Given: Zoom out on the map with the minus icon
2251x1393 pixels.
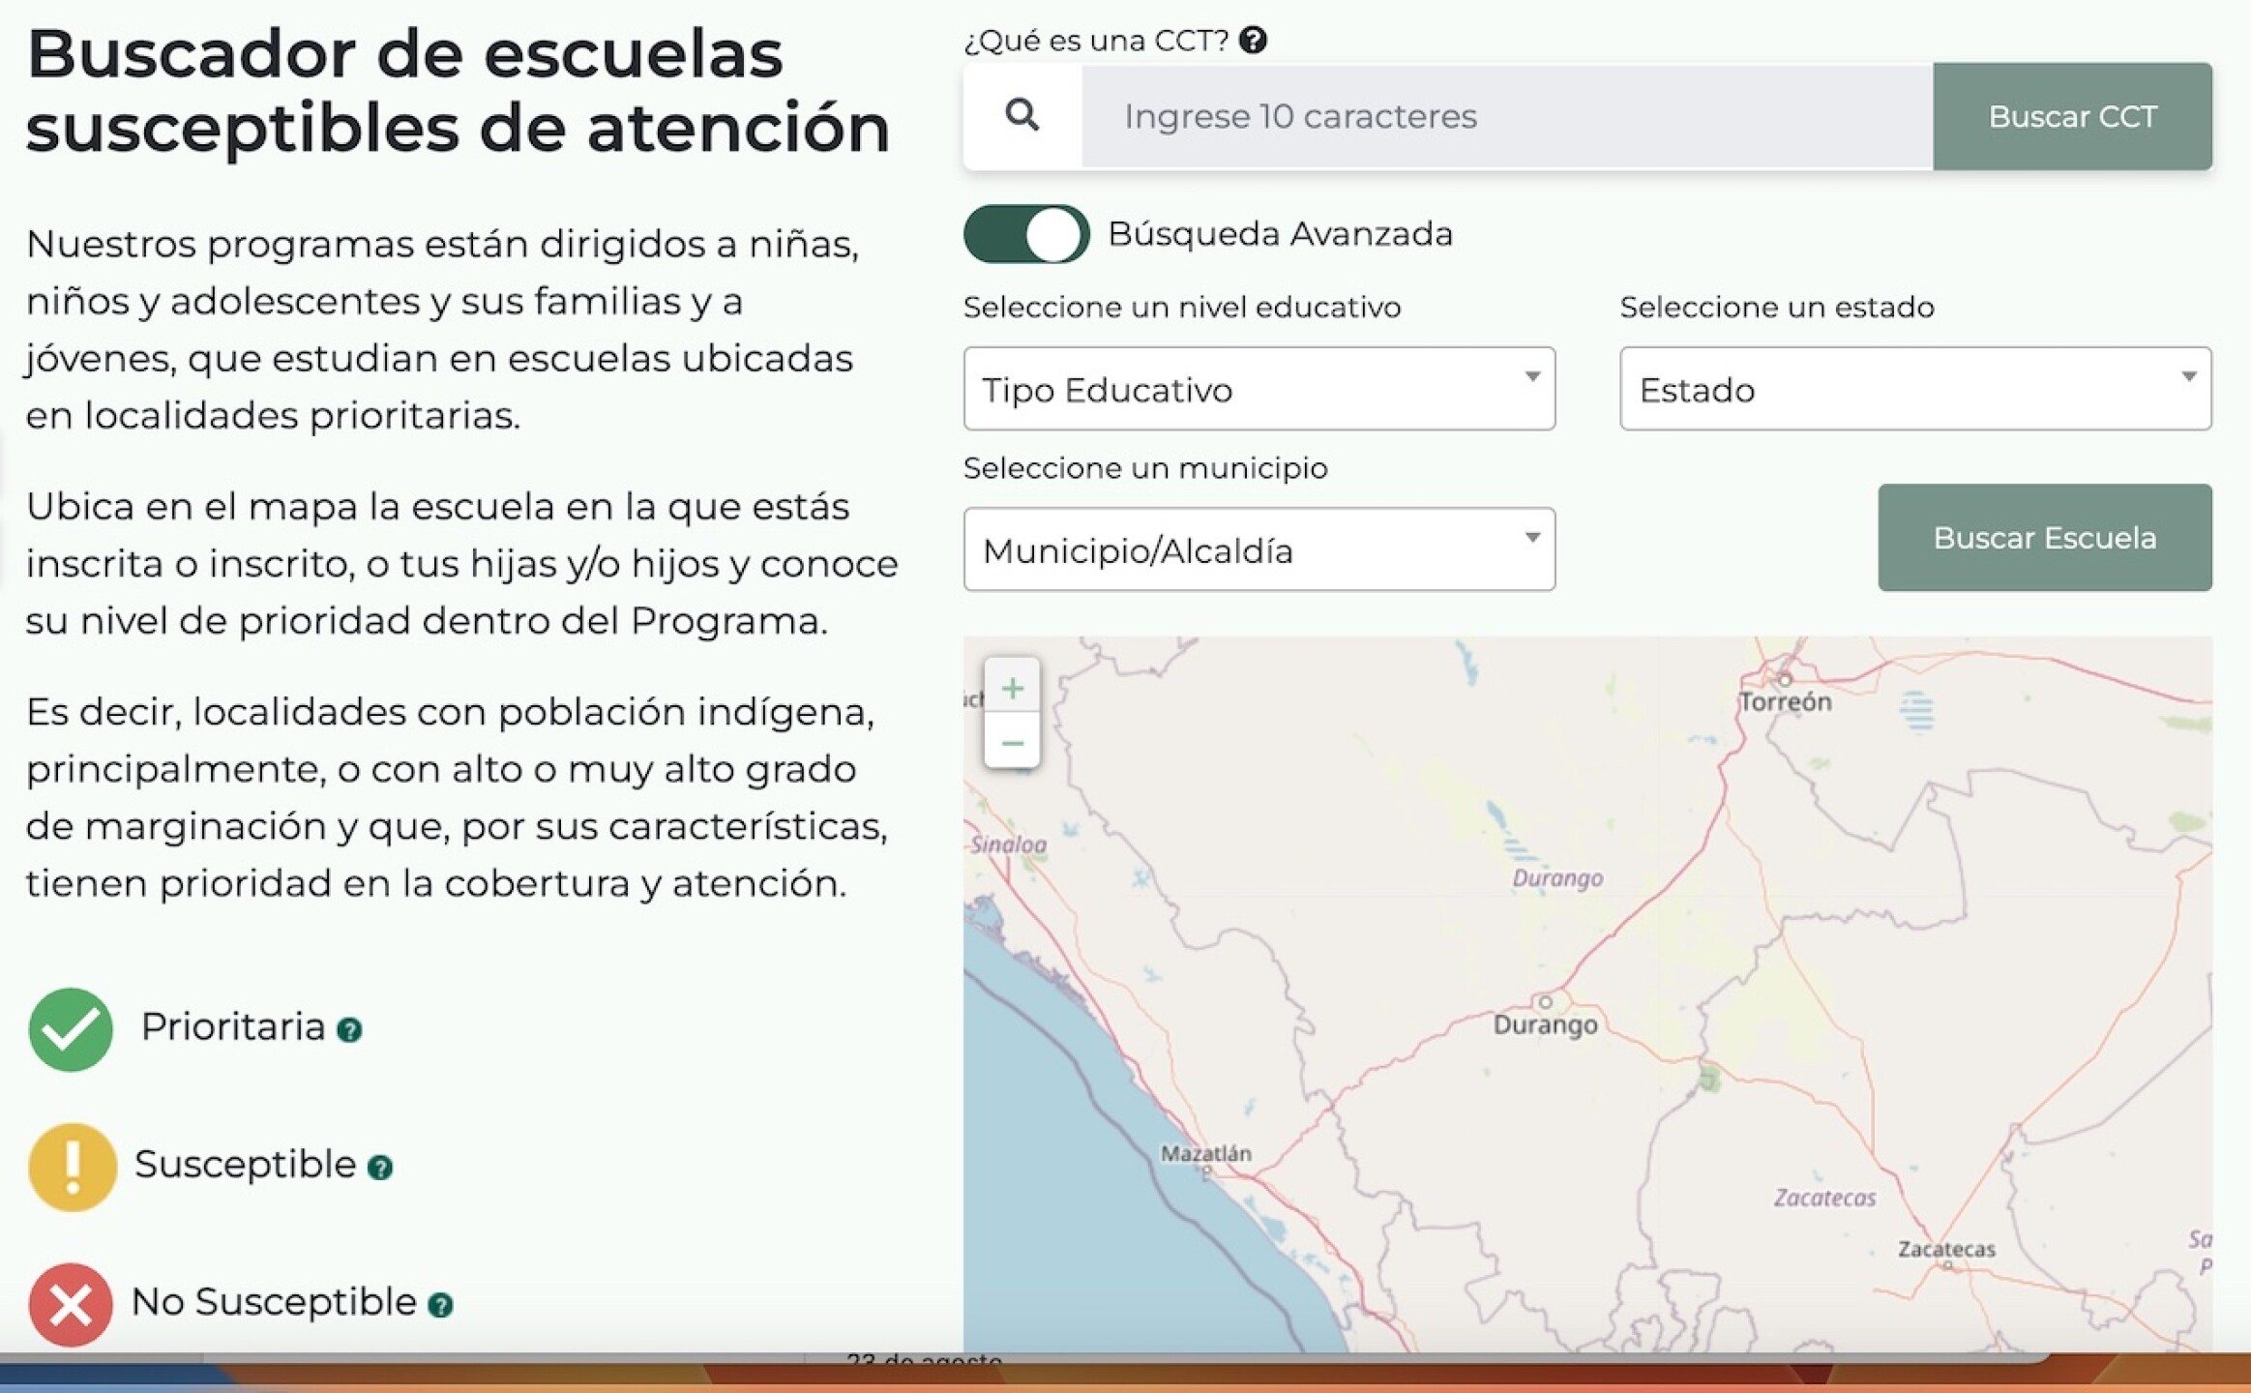Looking at the screenshot, I should pyautogui.click(x=1012, y=743).
